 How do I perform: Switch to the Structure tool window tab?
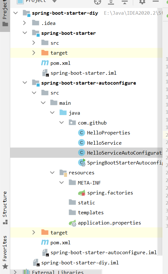[x=5, y=208]
